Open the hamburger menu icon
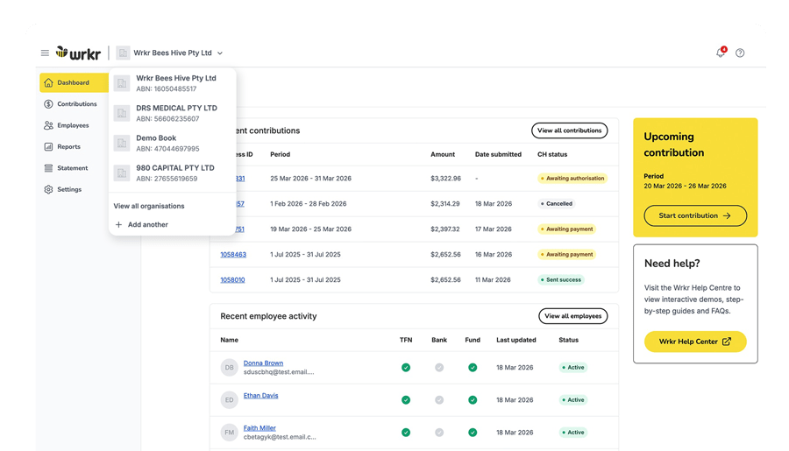 click(x=45, y=53)
